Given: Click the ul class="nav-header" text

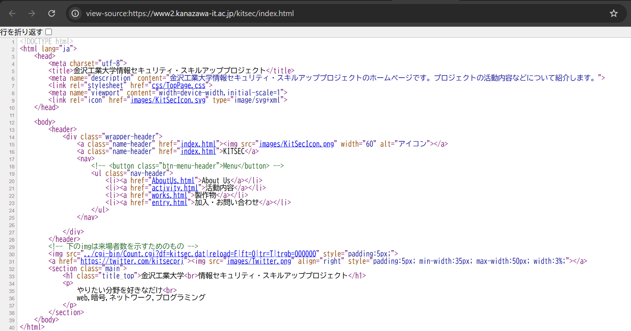Looking at the screenshot, I should 132,173.
